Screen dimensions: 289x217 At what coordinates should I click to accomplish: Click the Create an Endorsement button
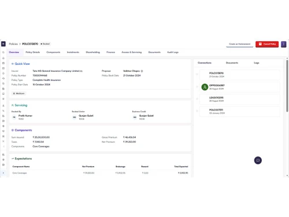[239, 44]
